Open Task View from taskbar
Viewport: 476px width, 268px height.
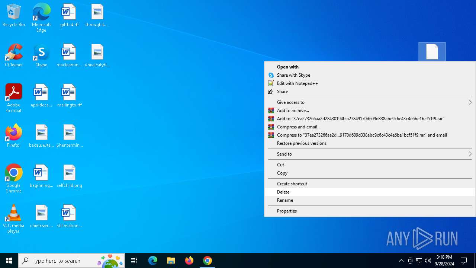point(134,261)
